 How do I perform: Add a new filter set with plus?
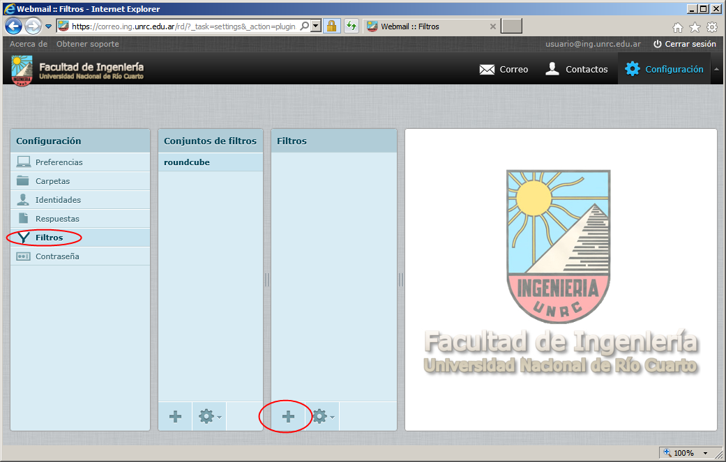[176, 417]
